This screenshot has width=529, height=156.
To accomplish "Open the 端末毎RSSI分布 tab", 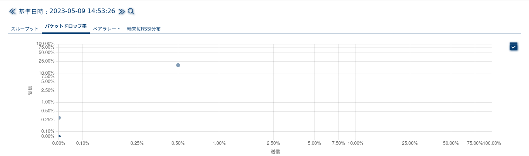I will pyautogui.click(x=144, y=29).
